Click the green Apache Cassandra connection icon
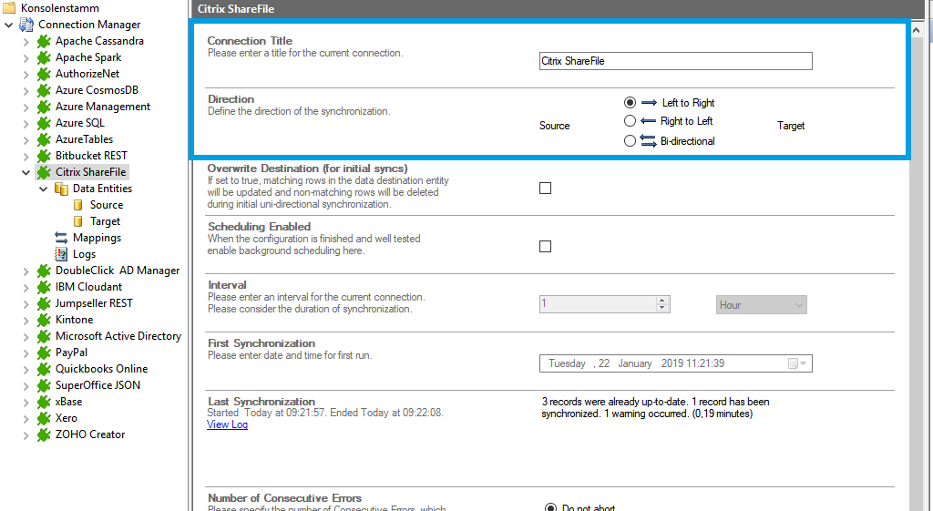 pos(44,41)
